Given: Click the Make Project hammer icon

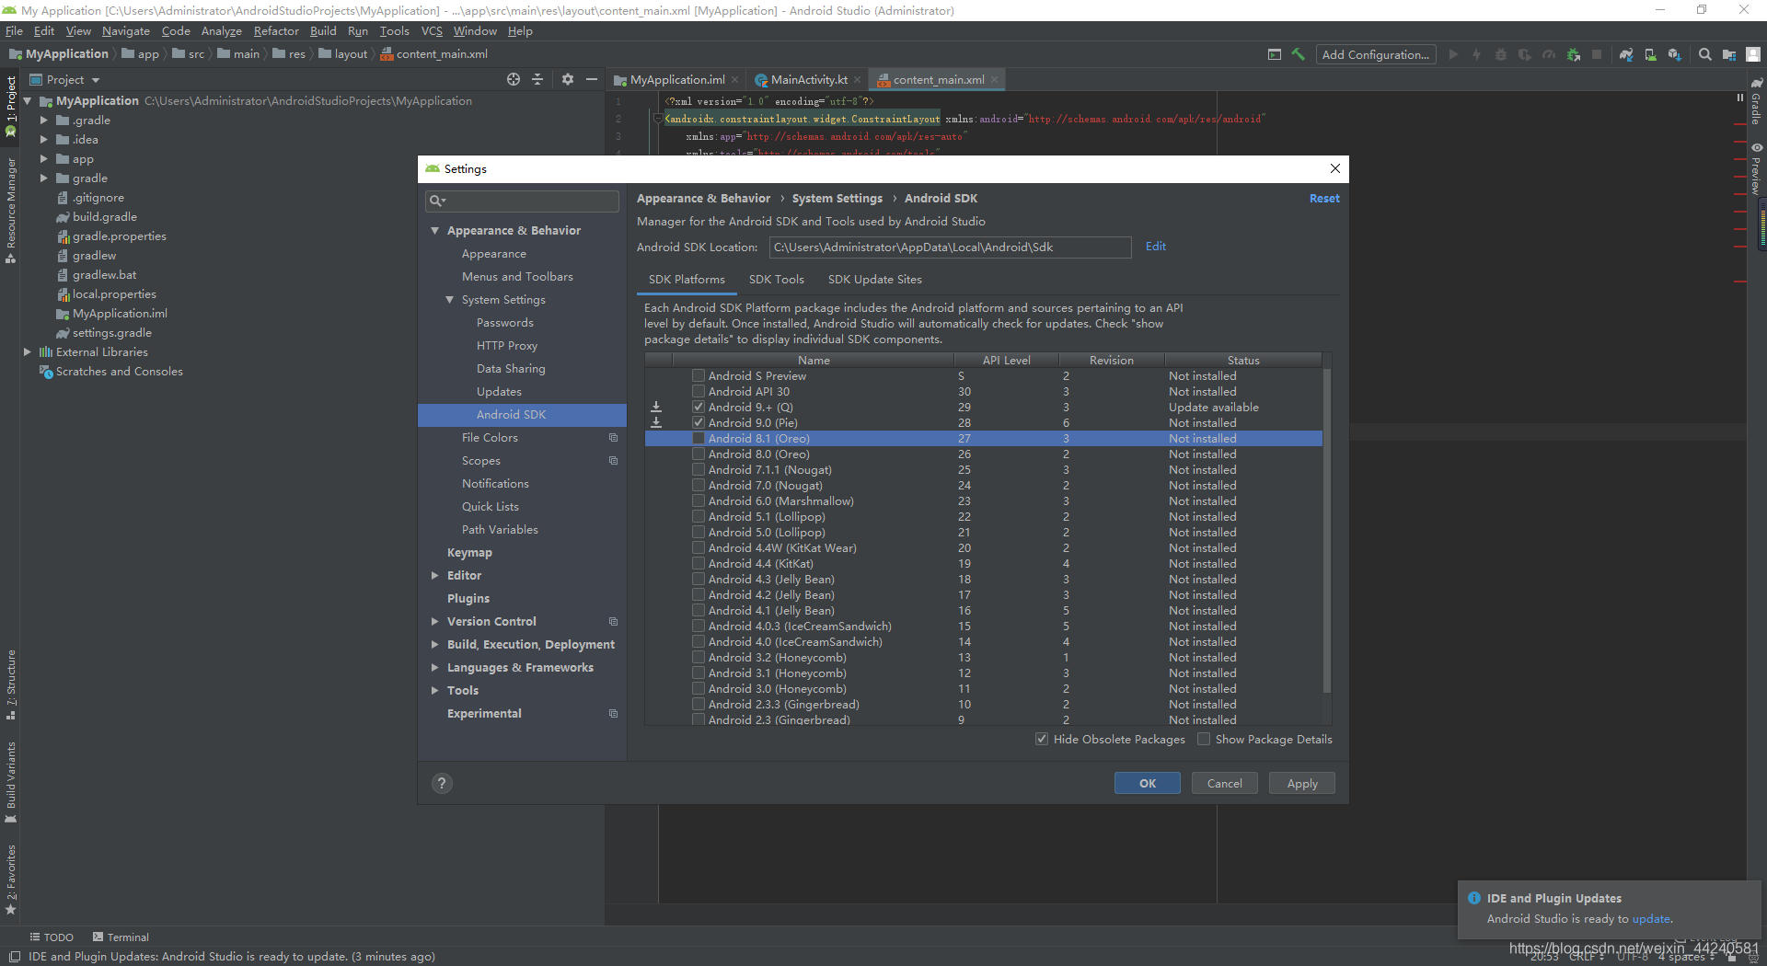Looking at the screenshot, I should coord(1299,54).
